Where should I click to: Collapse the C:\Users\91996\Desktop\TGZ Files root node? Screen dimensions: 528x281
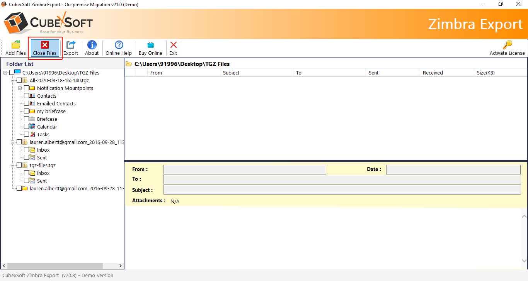[5, 73]
